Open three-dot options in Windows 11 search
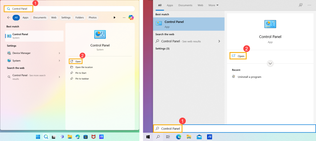Viewport: 316px width, 141px height. (x=124, y=18)
